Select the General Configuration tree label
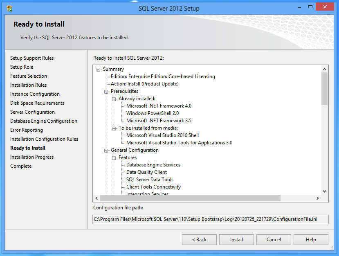The height and width of the screenshot is (256, 339). tap(135, 150)
